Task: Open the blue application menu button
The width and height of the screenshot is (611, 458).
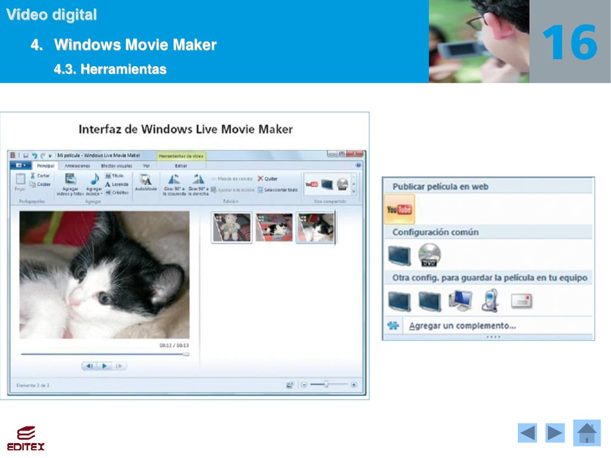Action: [x=20, y=166]
